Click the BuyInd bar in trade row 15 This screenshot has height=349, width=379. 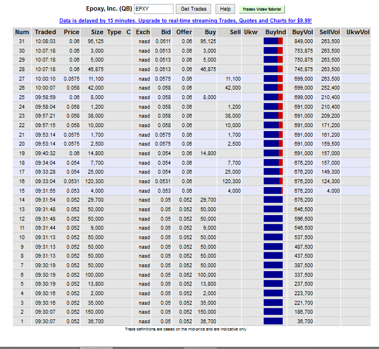[273, 190]
